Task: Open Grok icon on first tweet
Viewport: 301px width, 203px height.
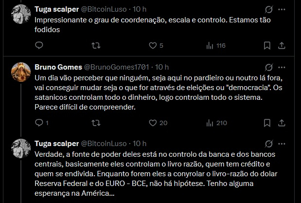Action: (267, 9)
